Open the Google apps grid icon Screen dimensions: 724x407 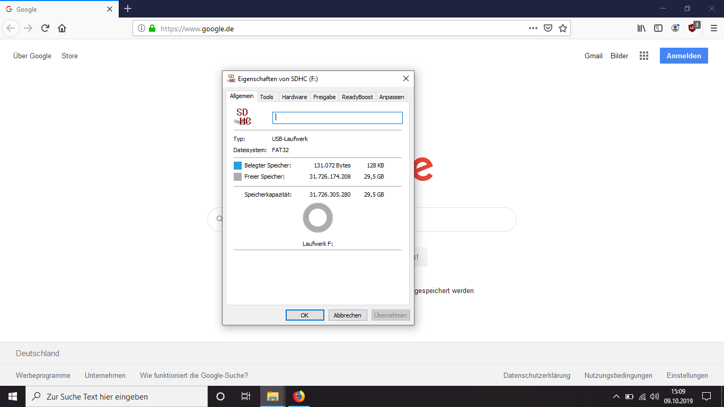[x=644, y=55]
